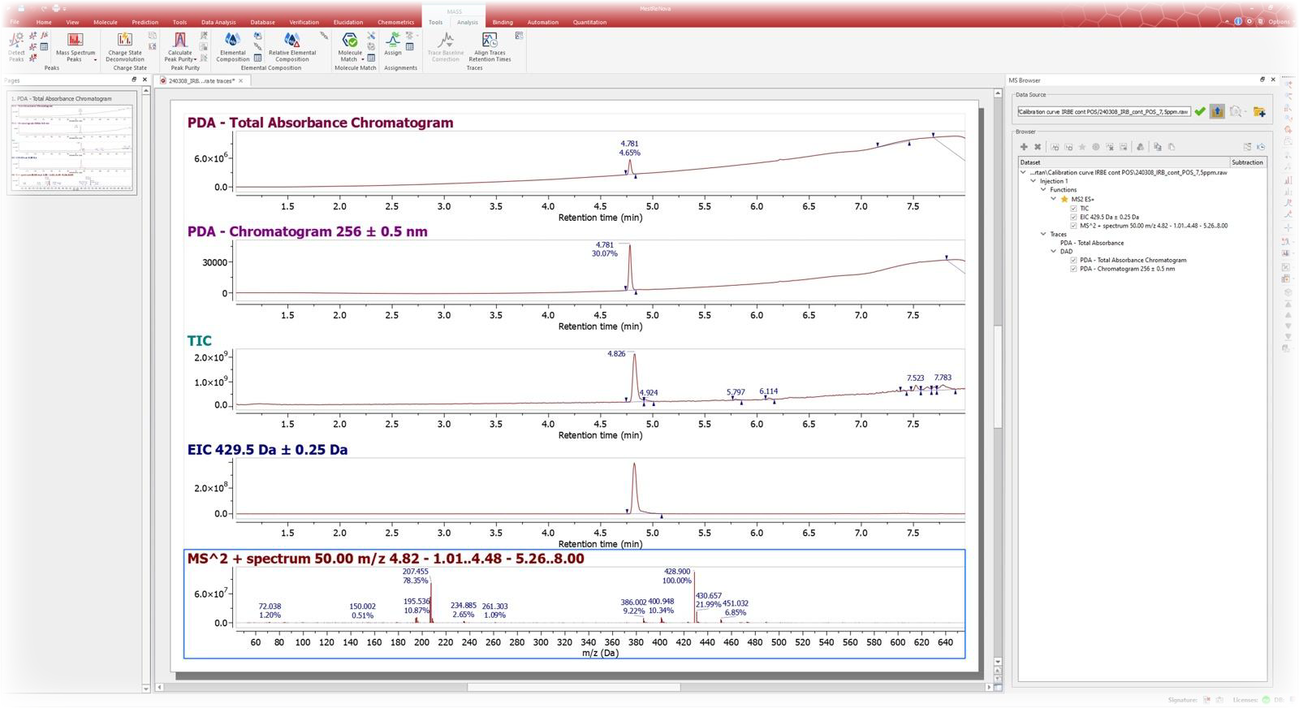Open the Calculate Peak Purity dropdown arrow
The width and height of the screenshot is (1299, 708).
[195, 59]
